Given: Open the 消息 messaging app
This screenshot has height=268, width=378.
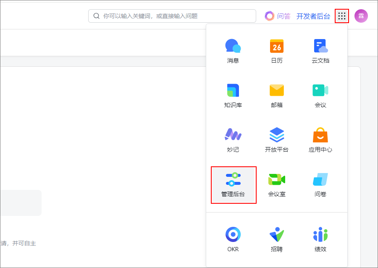Looking at the screenshot, I should pyautogui.click(x=233, y=51).
